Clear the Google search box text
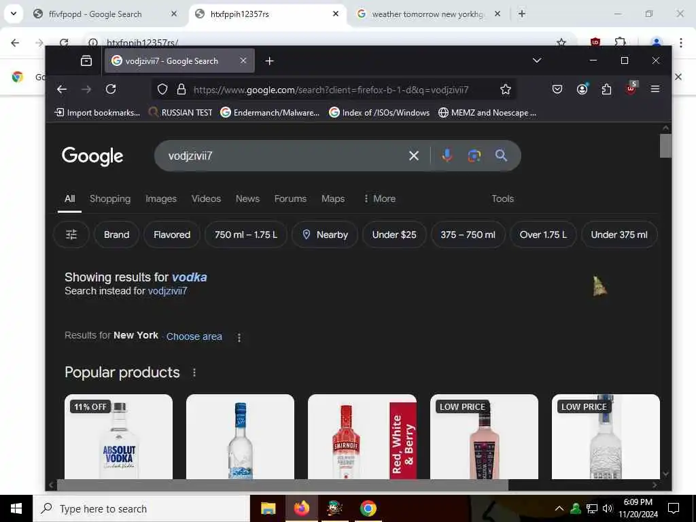The image size is (696, 522). click(414, 156)
